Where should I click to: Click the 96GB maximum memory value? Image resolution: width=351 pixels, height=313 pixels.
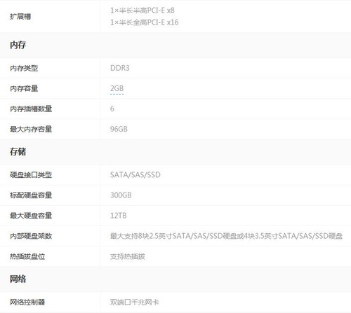point(119,129)
